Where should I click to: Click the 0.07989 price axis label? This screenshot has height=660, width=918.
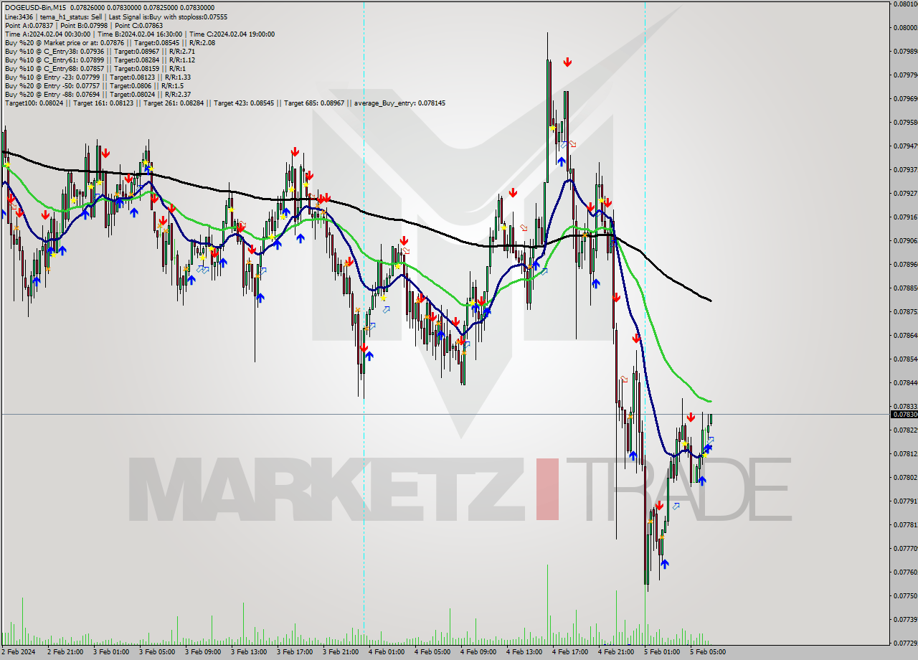point(905,51)
